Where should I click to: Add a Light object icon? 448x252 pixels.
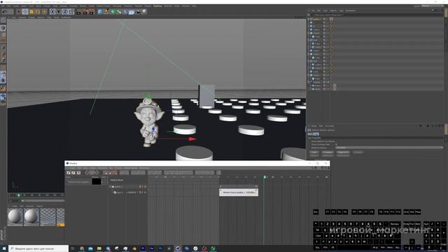(144, 12)
